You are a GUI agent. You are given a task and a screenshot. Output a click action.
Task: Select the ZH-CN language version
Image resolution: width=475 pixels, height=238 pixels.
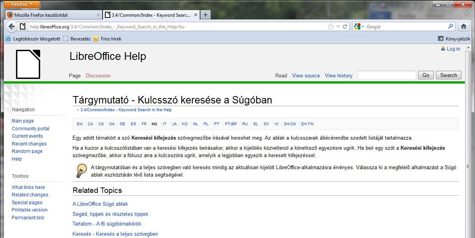coord(290,124)
